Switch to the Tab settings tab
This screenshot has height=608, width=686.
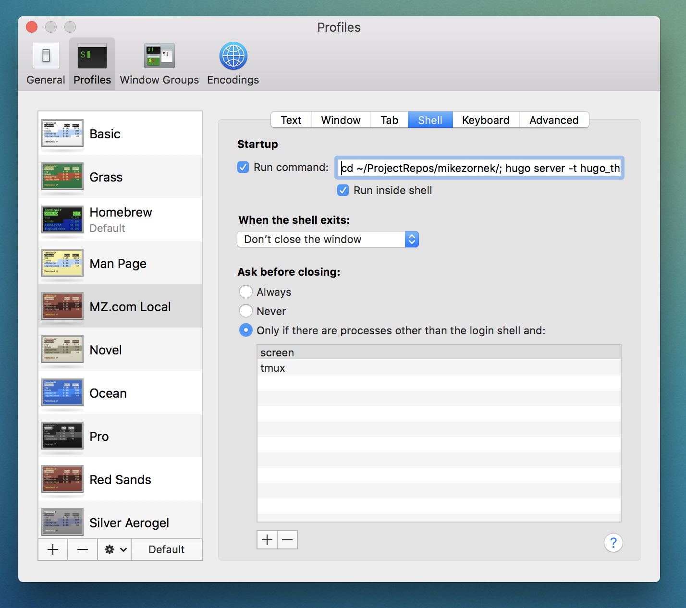pos(390,120)
